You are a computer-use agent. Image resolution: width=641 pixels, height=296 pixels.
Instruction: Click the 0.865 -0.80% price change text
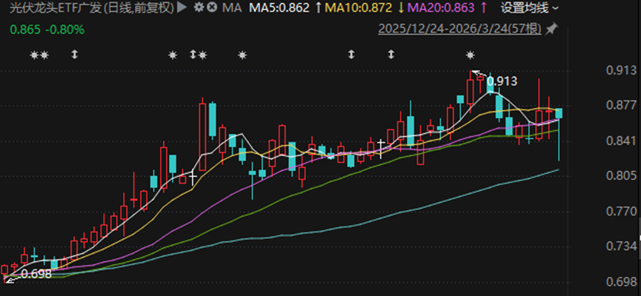tap(47, 30)
